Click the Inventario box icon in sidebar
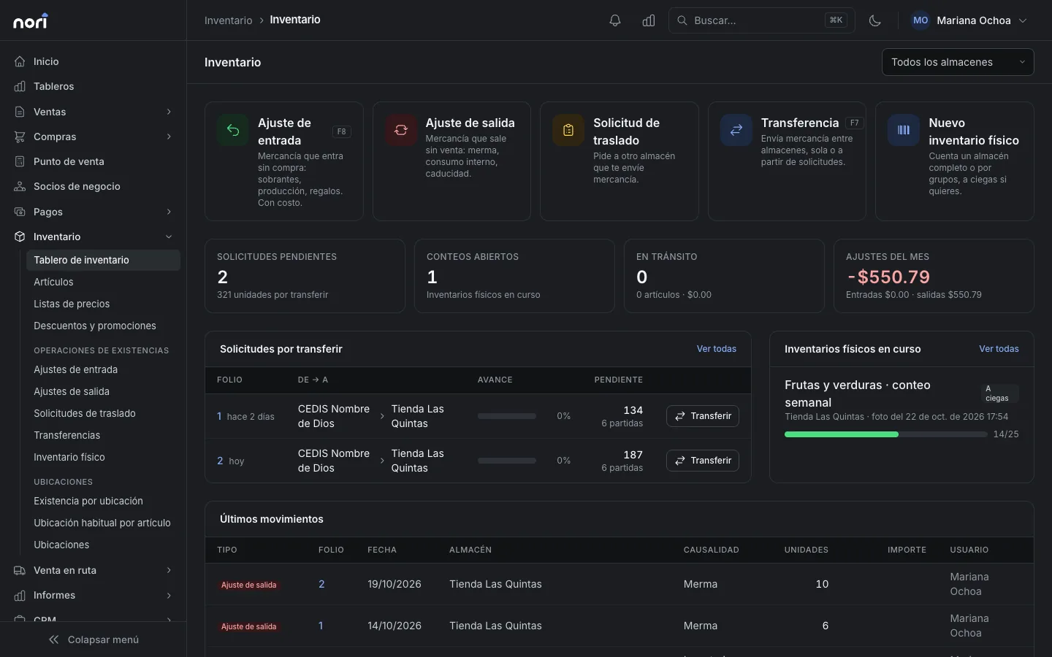The width and height of the screenshot is (1052, 657). click(x=20, y=237)
